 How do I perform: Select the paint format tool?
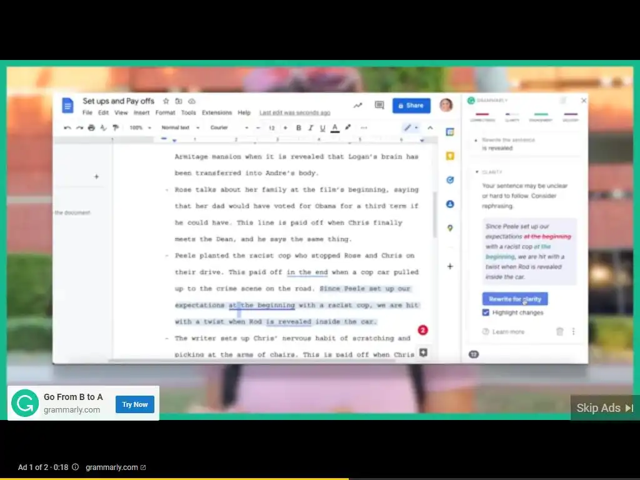116,127
